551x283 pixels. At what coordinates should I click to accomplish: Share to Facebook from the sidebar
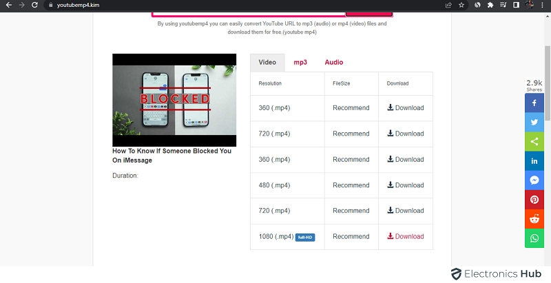click(534, 103)
